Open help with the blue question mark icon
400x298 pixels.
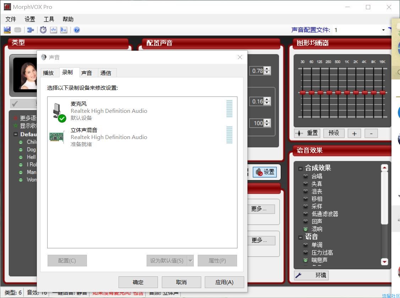[x=77, y=30]
